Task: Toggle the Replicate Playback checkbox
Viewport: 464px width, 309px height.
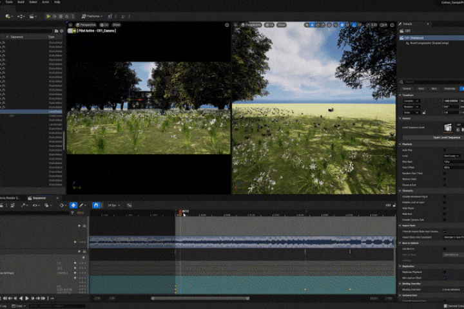Action: pos(445,272)
